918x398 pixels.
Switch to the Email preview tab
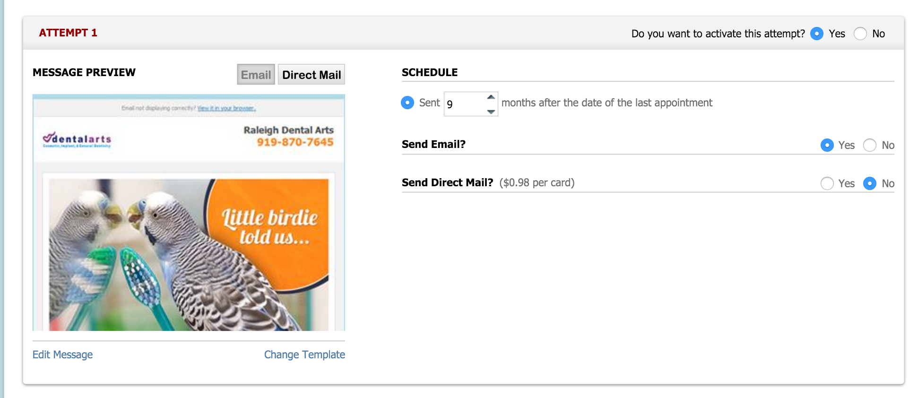pyautogui.click(x=256, y=75)
